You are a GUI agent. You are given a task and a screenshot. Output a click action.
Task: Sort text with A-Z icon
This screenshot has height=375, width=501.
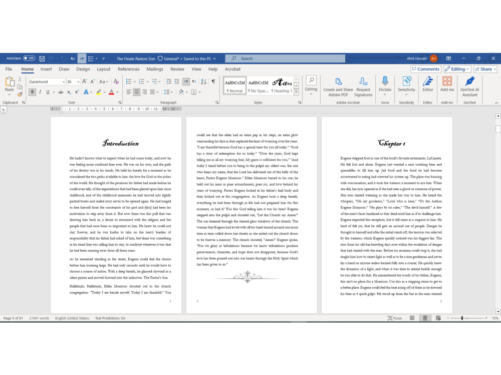tap(203, 81)
